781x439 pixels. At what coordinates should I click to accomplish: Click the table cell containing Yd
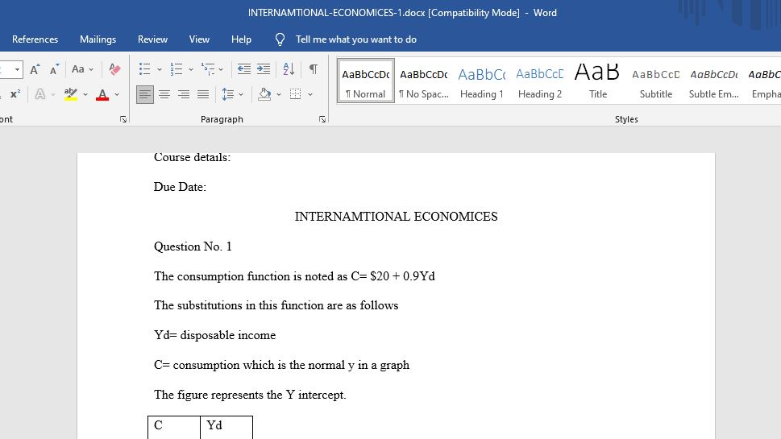coord(226,427)
